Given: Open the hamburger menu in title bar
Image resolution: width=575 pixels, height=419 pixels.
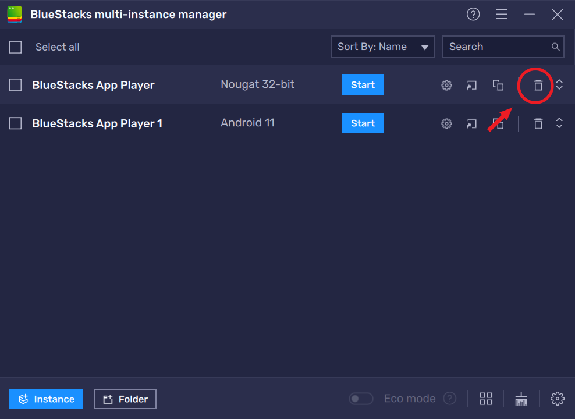Looking at the screenshot, I should tap(502, 15).
